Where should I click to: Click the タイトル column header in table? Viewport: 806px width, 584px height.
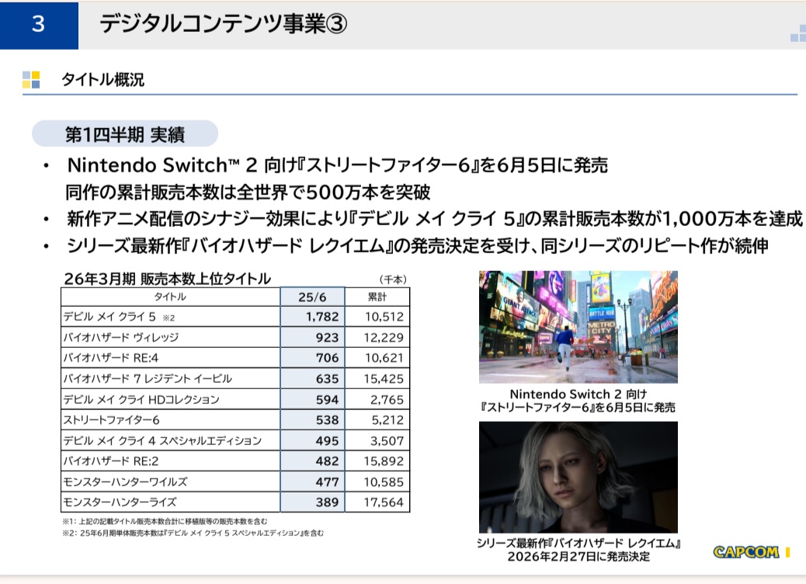pyautogui.click(x=170, y=297)
